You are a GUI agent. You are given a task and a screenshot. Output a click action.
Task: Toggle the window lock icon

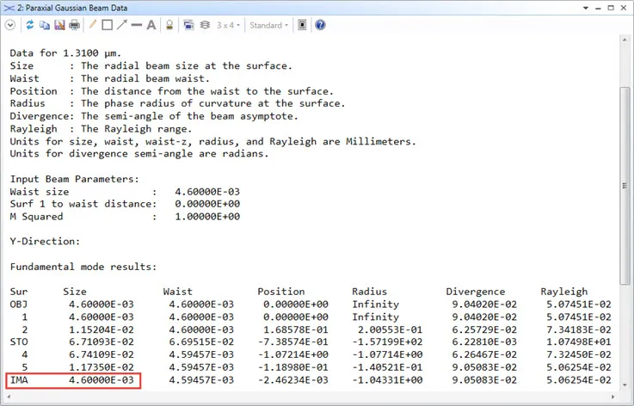coord(169,25)
